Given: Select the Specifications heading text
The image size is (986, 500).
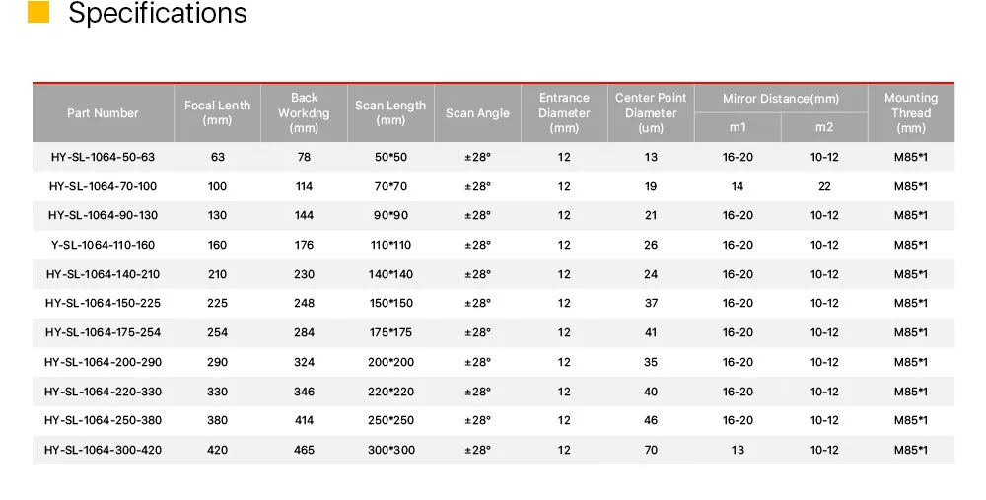Looking at the screenshot, I should tap(157, 13).
